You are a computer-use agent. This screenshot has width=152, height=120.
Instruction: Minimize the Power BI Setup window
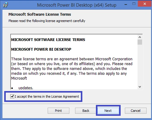pos(126,5)
